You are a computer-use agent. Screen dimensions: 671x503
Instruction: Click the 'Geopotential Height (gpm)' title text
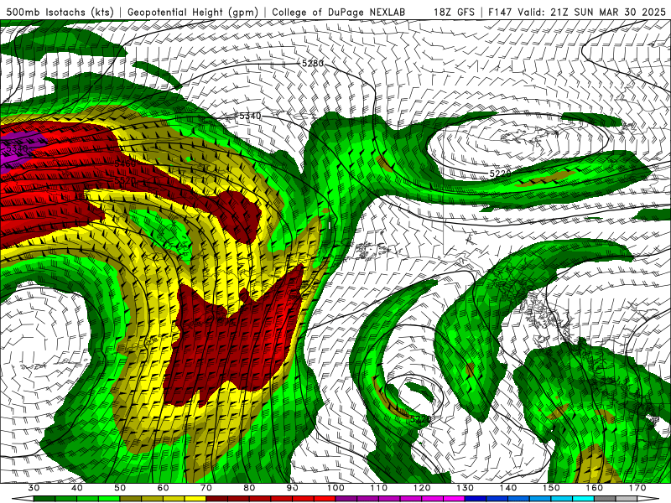click(193, 12)
